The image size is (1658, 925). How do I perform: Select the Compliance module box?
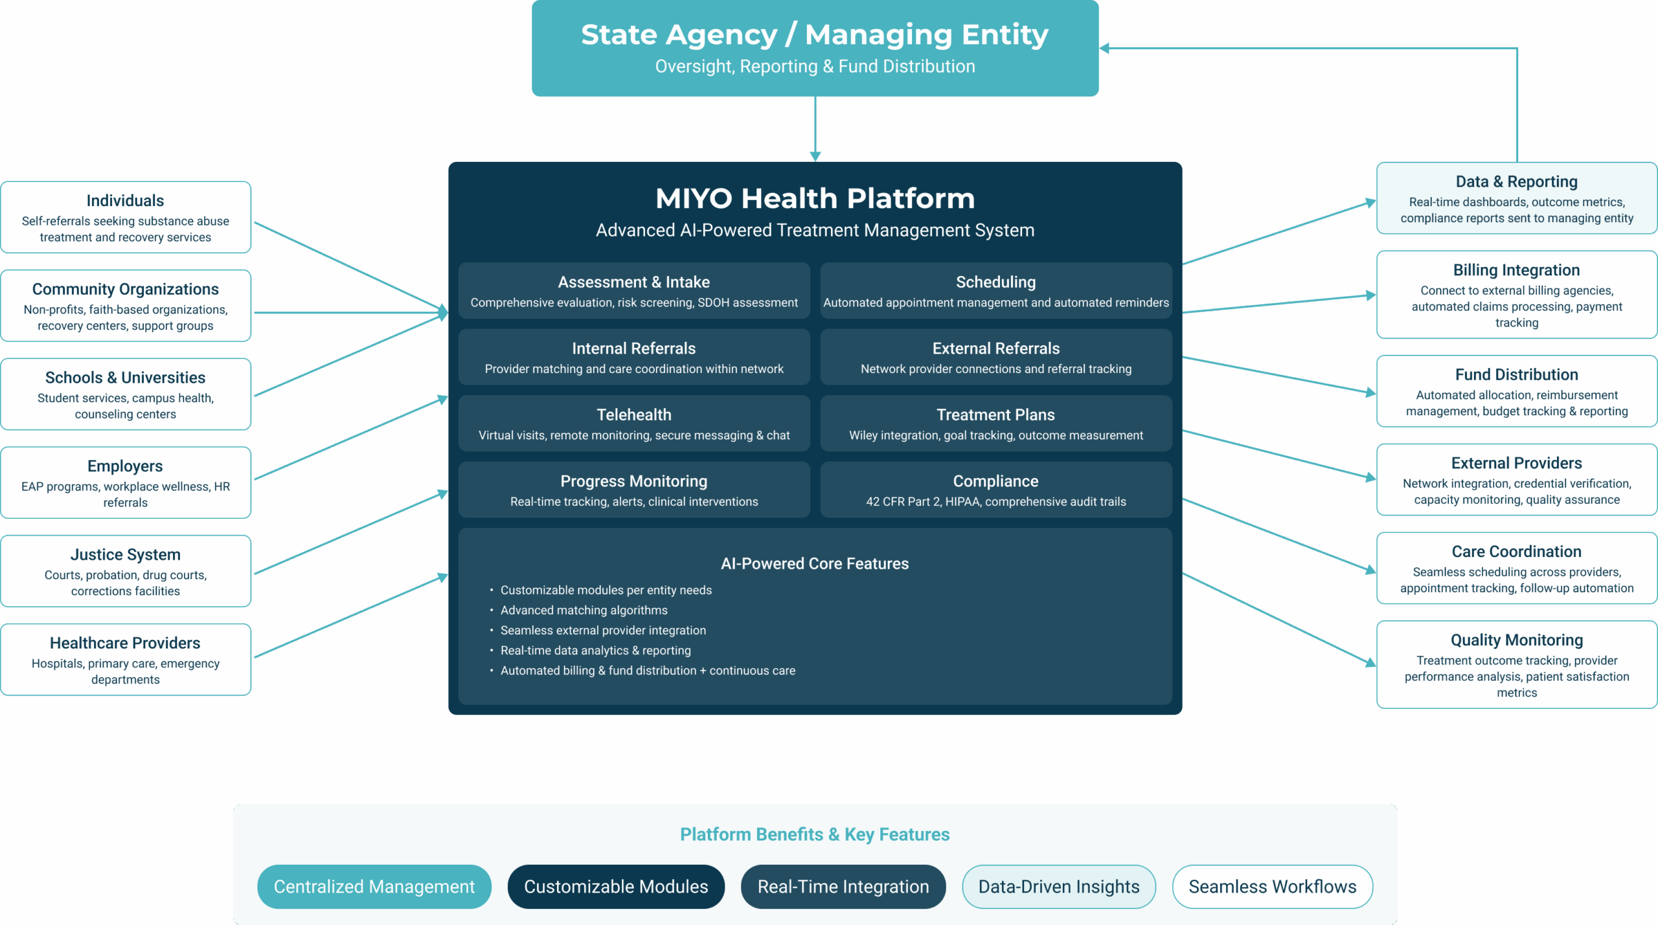click(995, 490)
